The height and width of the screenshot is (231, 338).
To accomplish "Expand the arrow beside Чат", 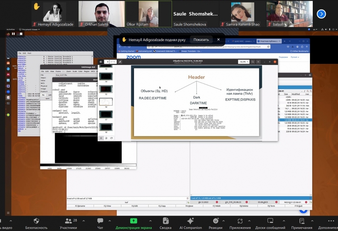I will click(109, 221).
